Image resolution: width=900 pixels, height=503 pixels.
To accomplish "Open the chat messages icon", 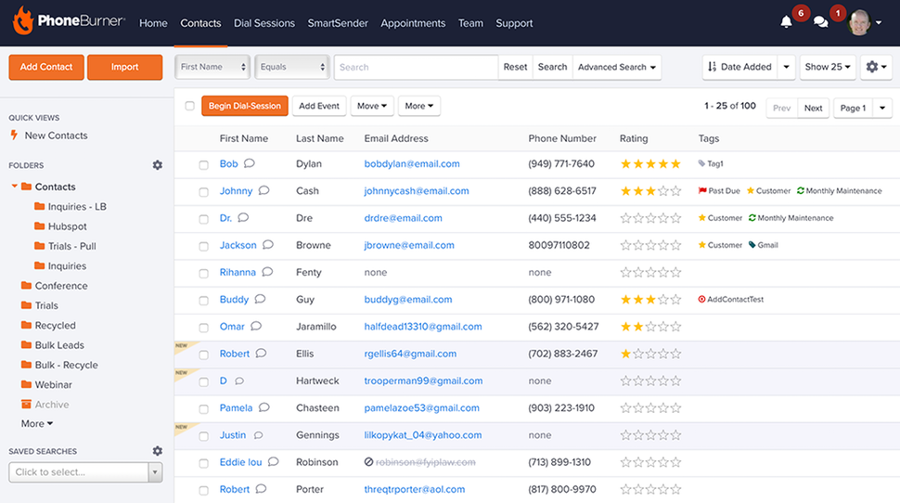I will (x=820, y=22).
